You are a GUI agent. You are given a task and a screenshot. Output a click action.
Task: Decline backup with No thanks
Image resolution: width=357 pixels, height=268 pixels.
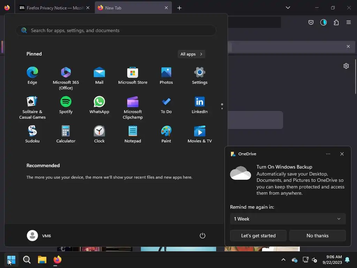click(x=317, y=236)
